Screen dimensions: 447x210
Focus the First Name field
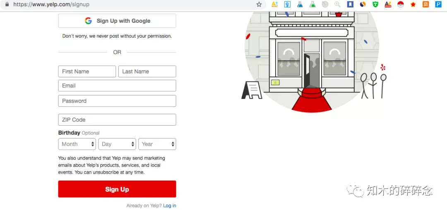(87, 72)
